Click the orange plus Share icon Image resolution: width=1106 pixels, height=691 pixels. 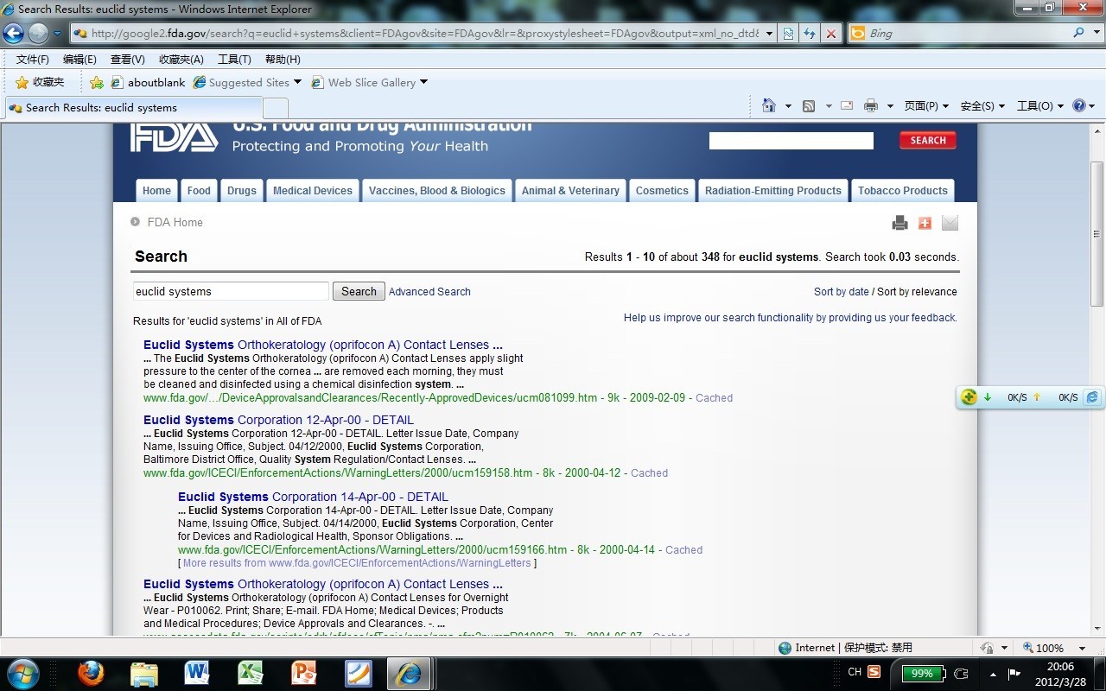925,223
